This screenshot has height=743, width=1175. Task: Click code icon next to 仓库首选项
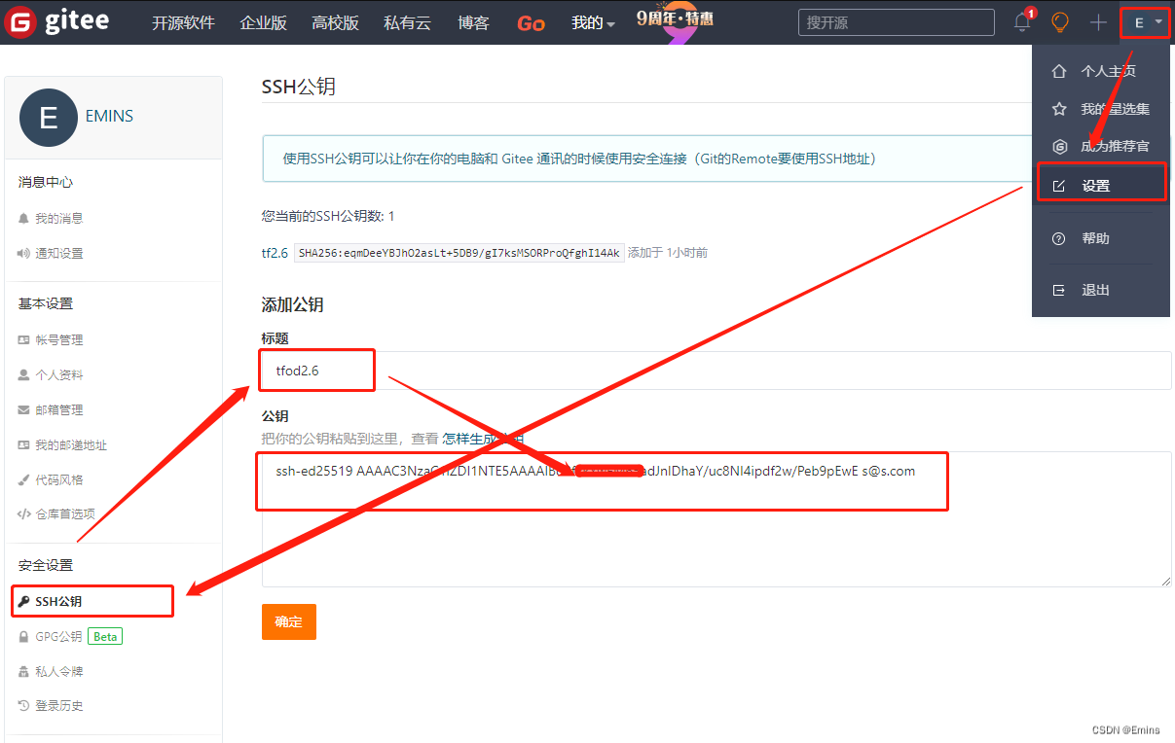[24, 513]
